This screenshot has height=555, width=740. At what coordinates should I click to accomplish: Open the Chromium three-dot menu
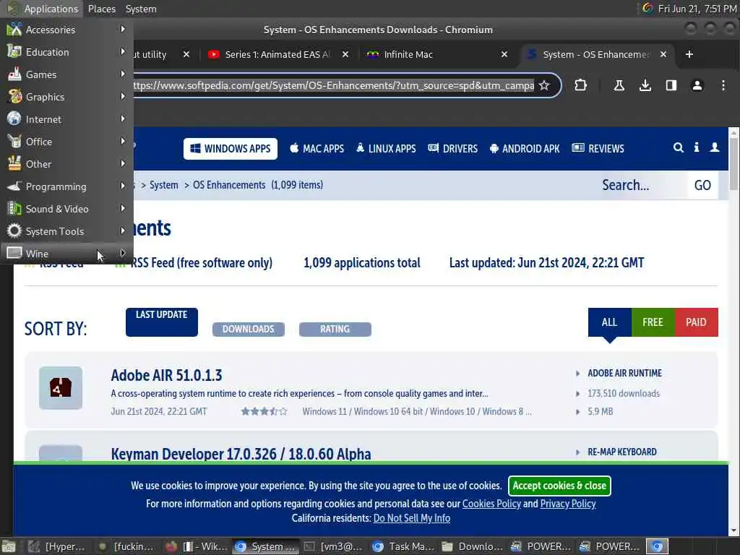pos(723,85)
